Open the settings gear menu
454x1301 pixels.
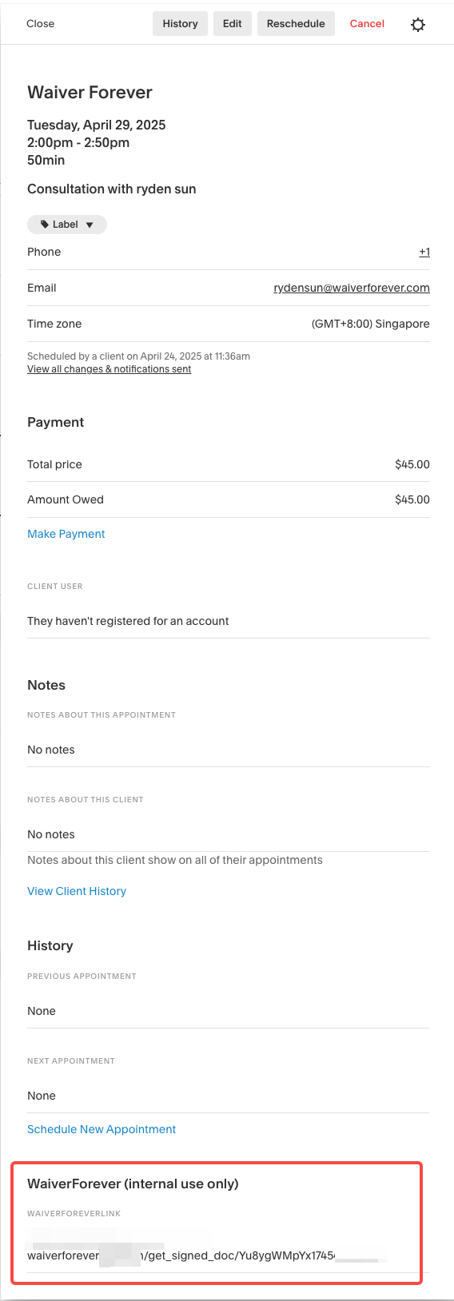pos(418,25)
